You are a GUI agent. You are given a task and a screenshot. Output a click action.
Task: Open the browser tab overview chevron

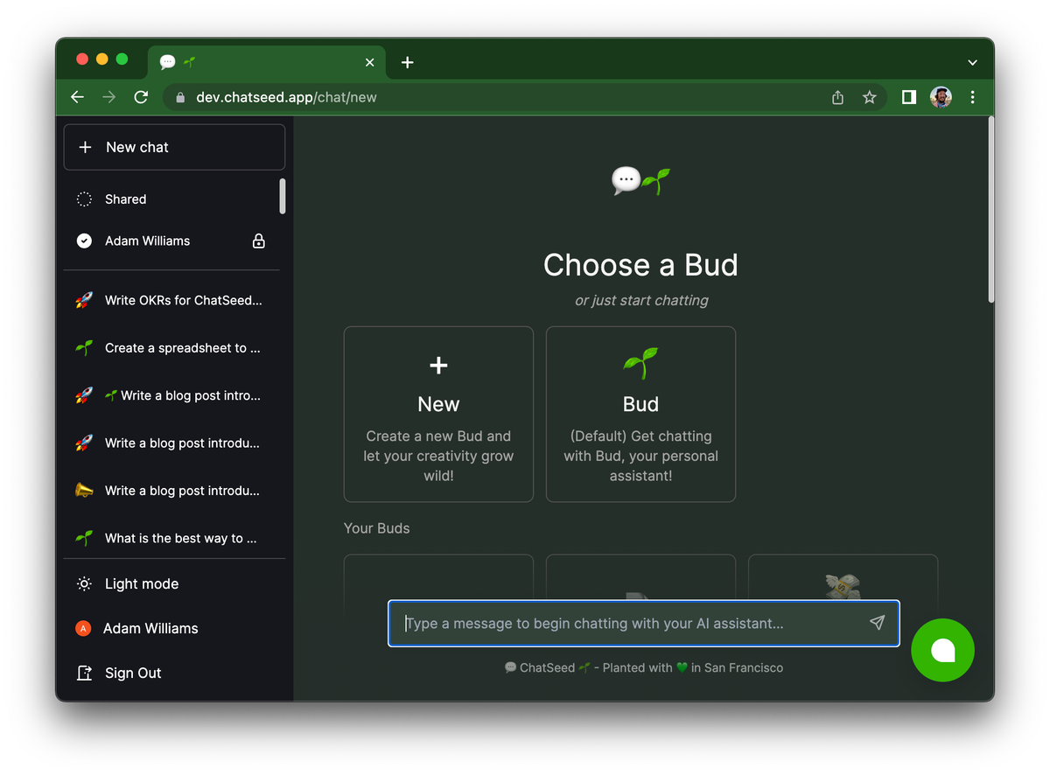(972, 62)
